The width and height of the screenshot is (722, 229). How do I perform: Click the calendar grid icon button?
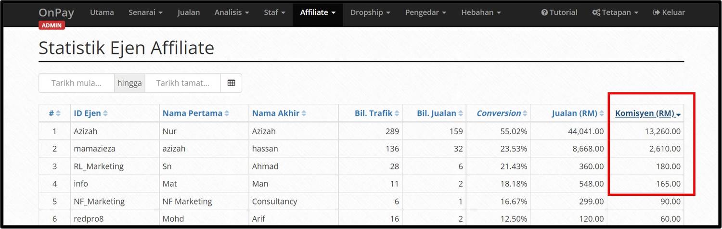[231, 83]
